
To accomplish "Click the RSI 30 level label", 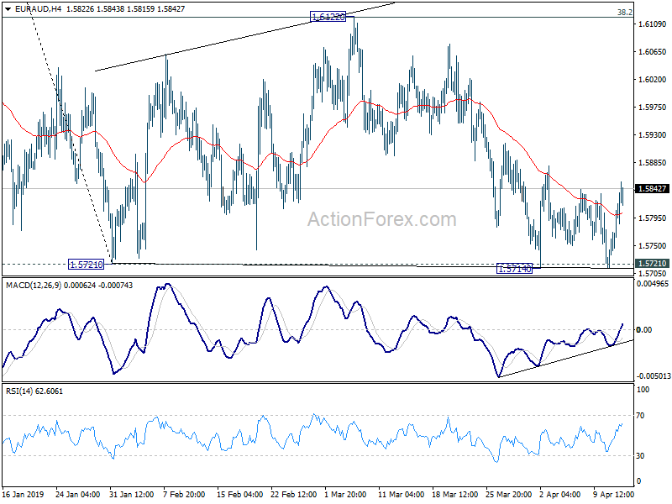I will (640, 456).
